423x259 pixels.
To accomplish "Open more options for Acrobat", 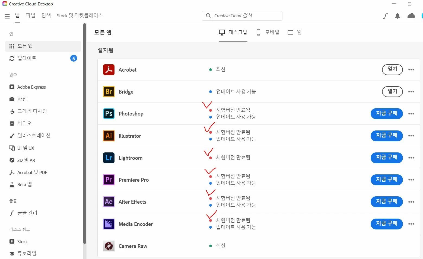I will pyautogui.click(x=411, y=70).
